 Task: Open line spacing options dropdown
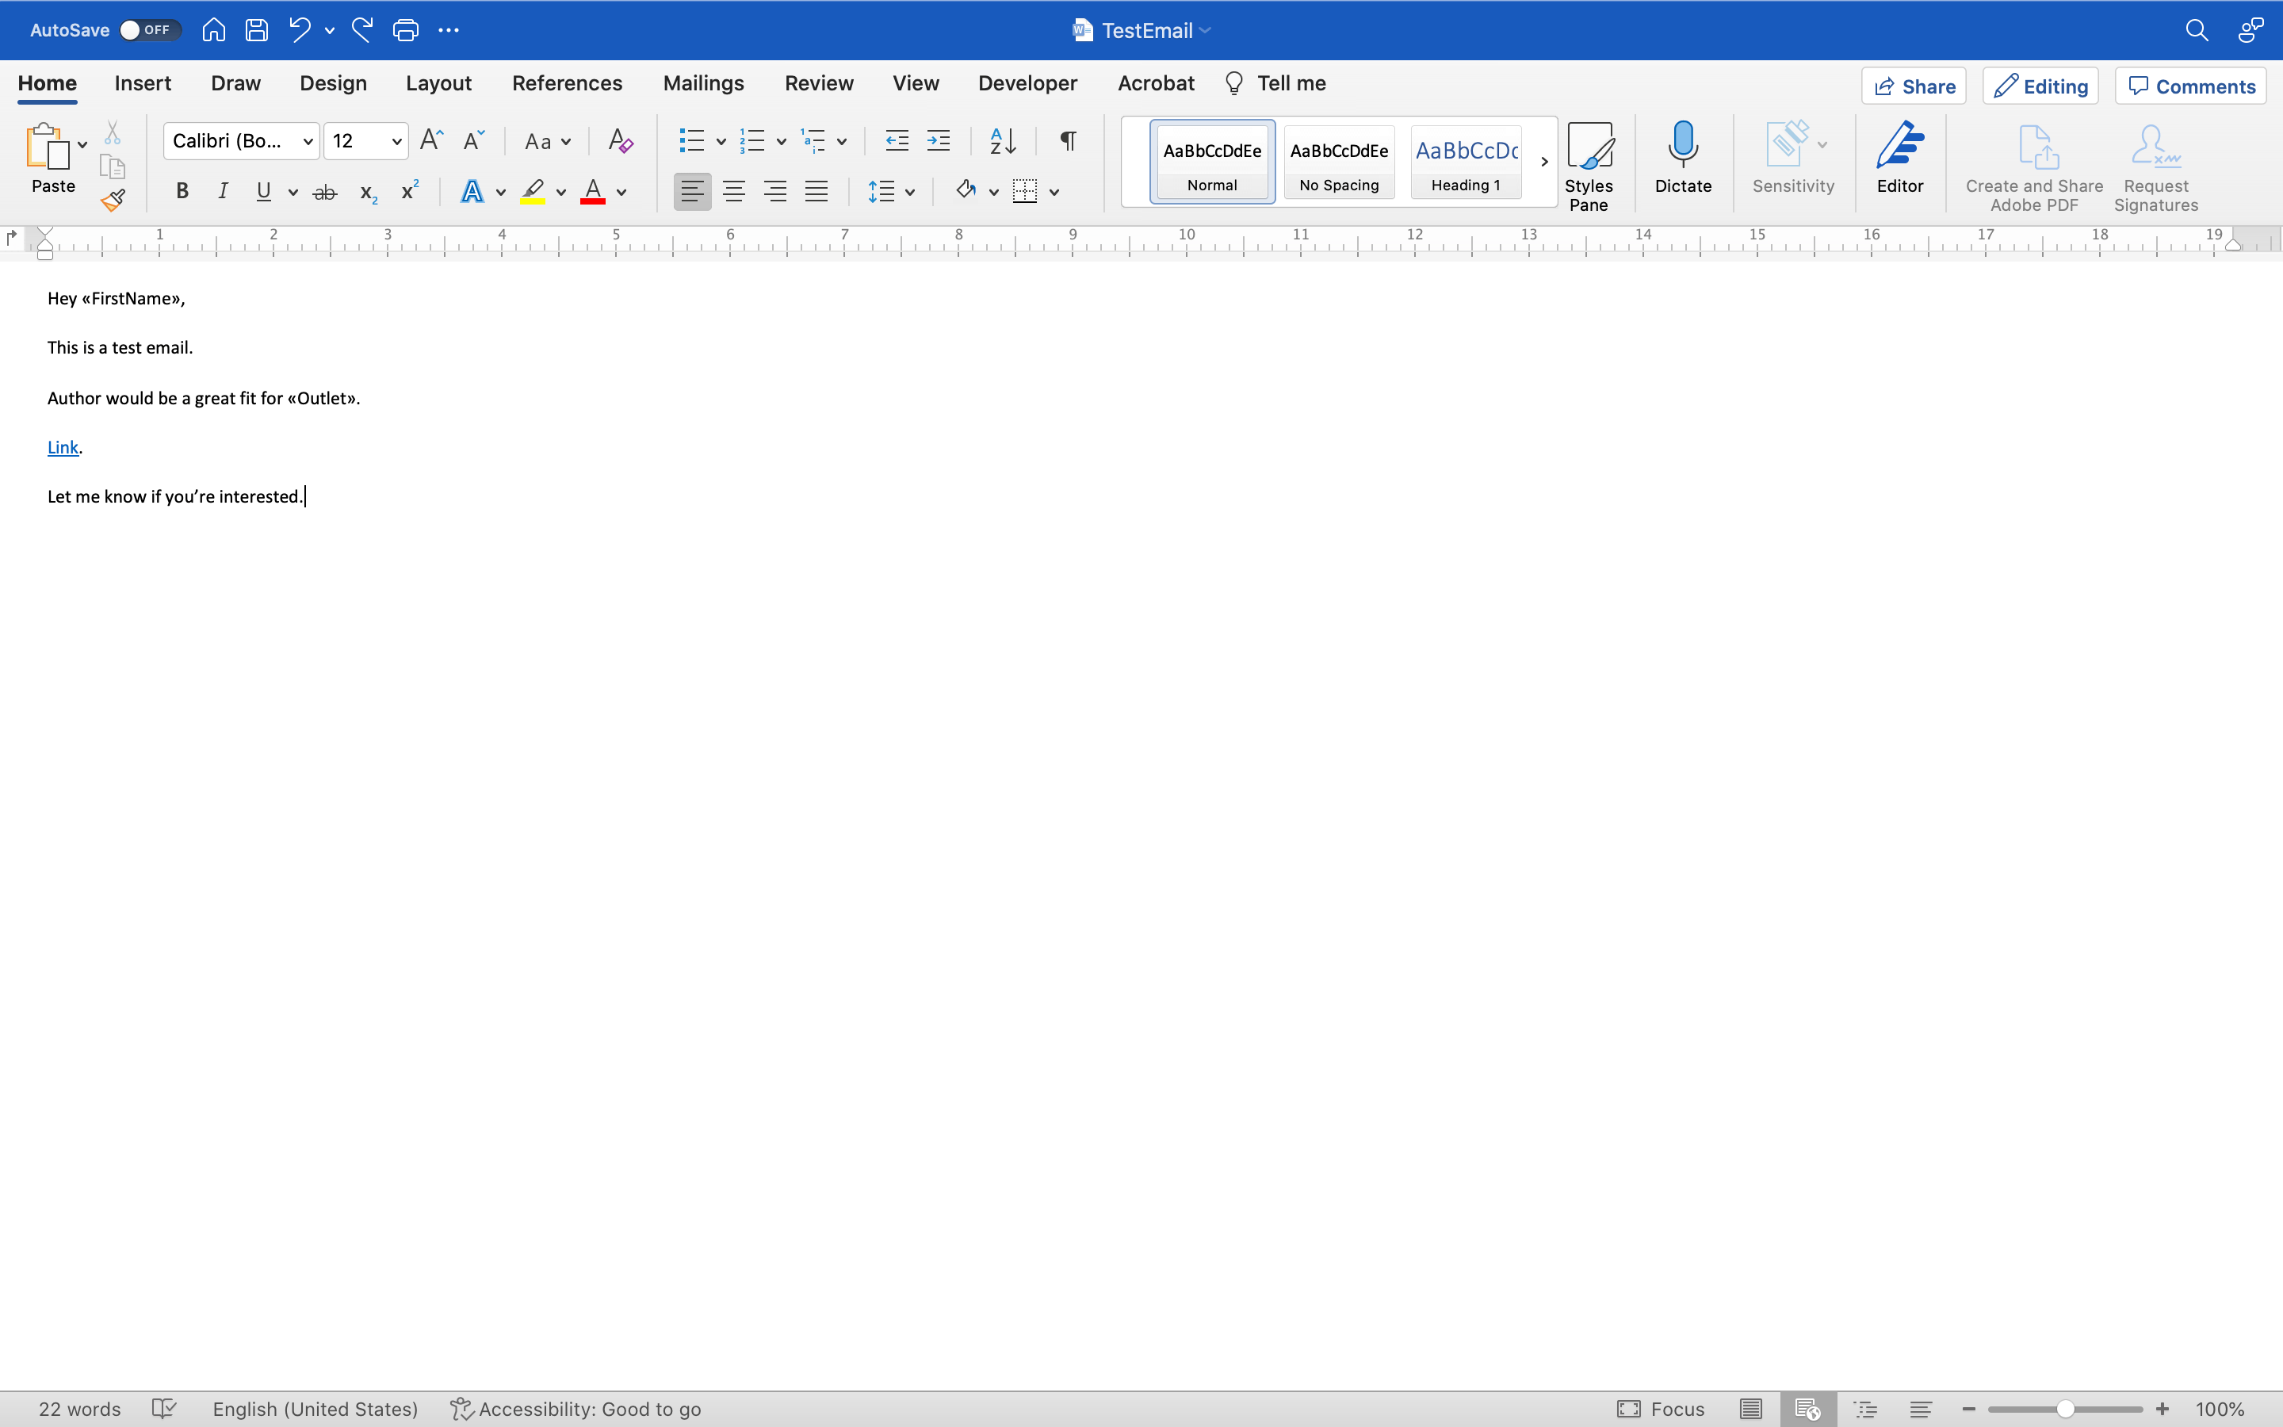tap(909, 193)
